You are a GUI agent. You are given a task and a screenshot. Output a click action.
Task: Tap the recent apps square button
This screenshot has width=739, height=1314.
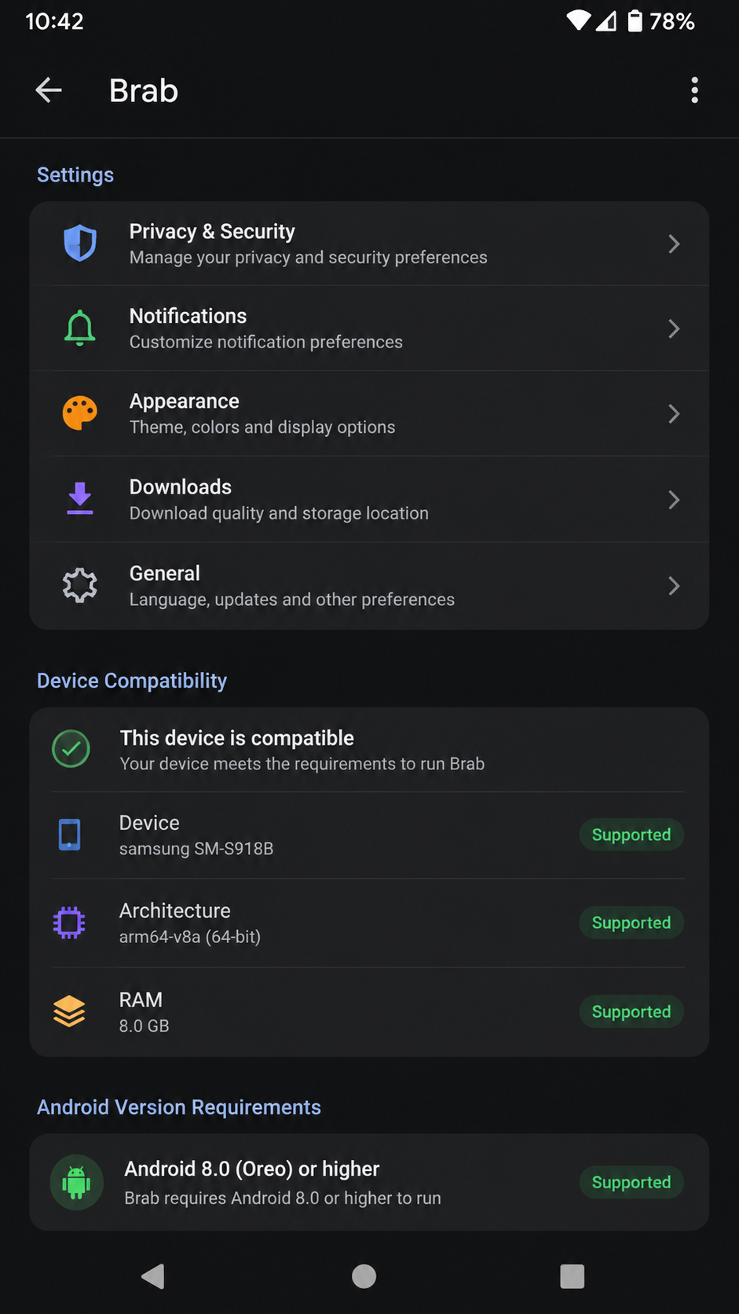tap(572, 1276)
